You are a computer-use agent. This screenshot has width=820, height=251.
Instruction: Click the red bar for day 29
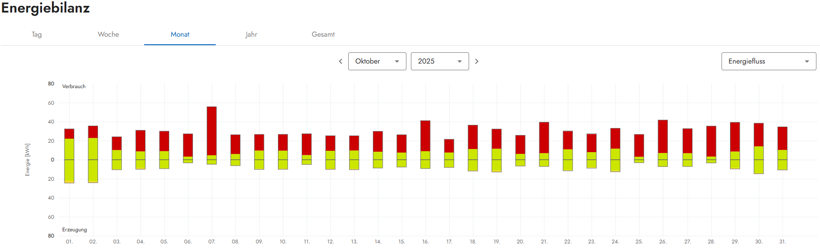click(735, 136)
